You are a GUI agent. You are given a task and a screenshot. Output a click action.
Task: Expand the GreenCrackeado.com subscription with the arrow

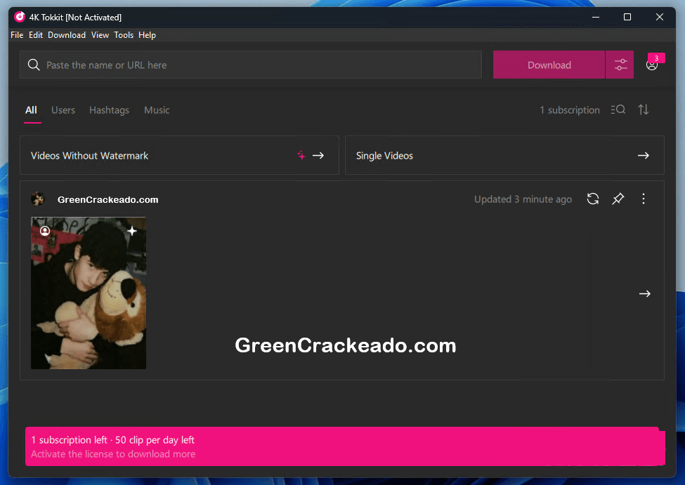pos(644,293)
